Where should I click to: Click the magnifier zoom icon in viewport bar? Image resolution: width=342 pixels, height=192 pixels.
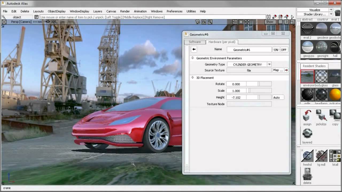[210, 22]
